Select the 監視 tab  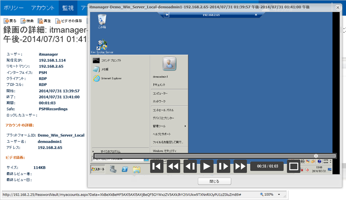tap(68, 8)
